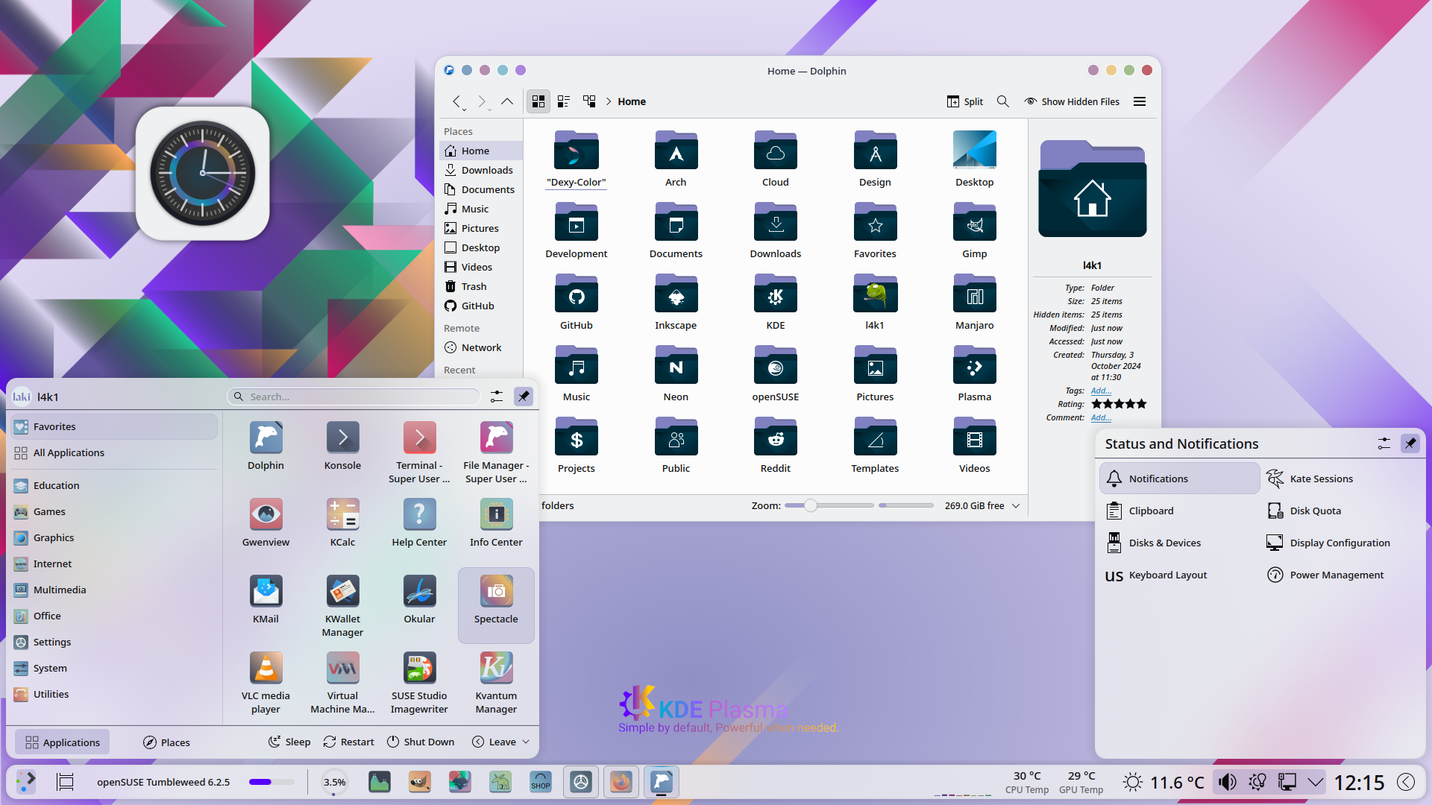Viewport: 1432px width, 805px height.
Task: Click the Add tags link
Action: (1101, 391)
